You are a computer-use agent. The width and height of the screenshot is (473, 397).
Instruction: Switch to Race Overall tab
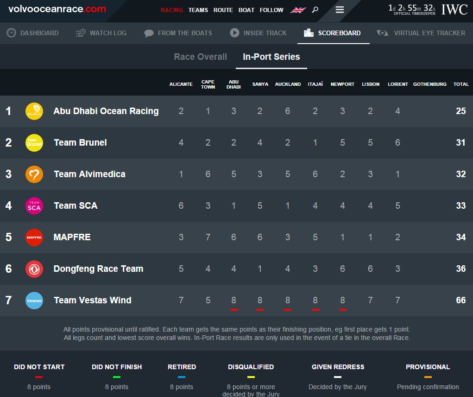coord(200,57)
